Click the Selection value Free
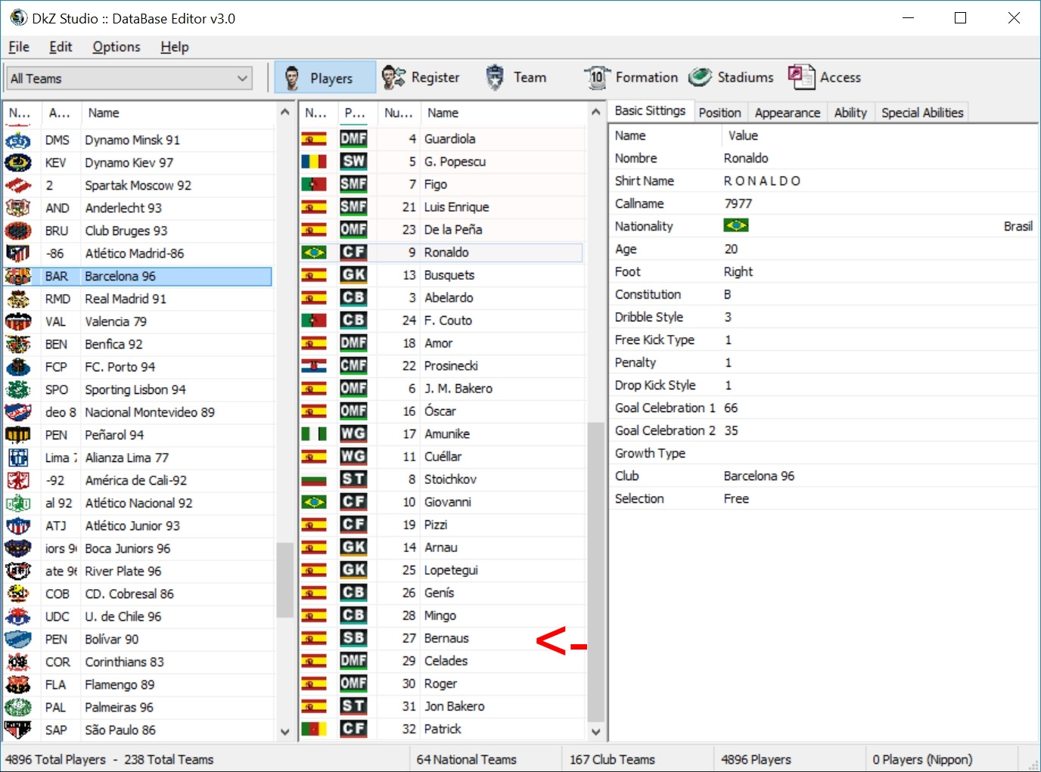This screenshot has width=1041, height=772. point(737,498)
